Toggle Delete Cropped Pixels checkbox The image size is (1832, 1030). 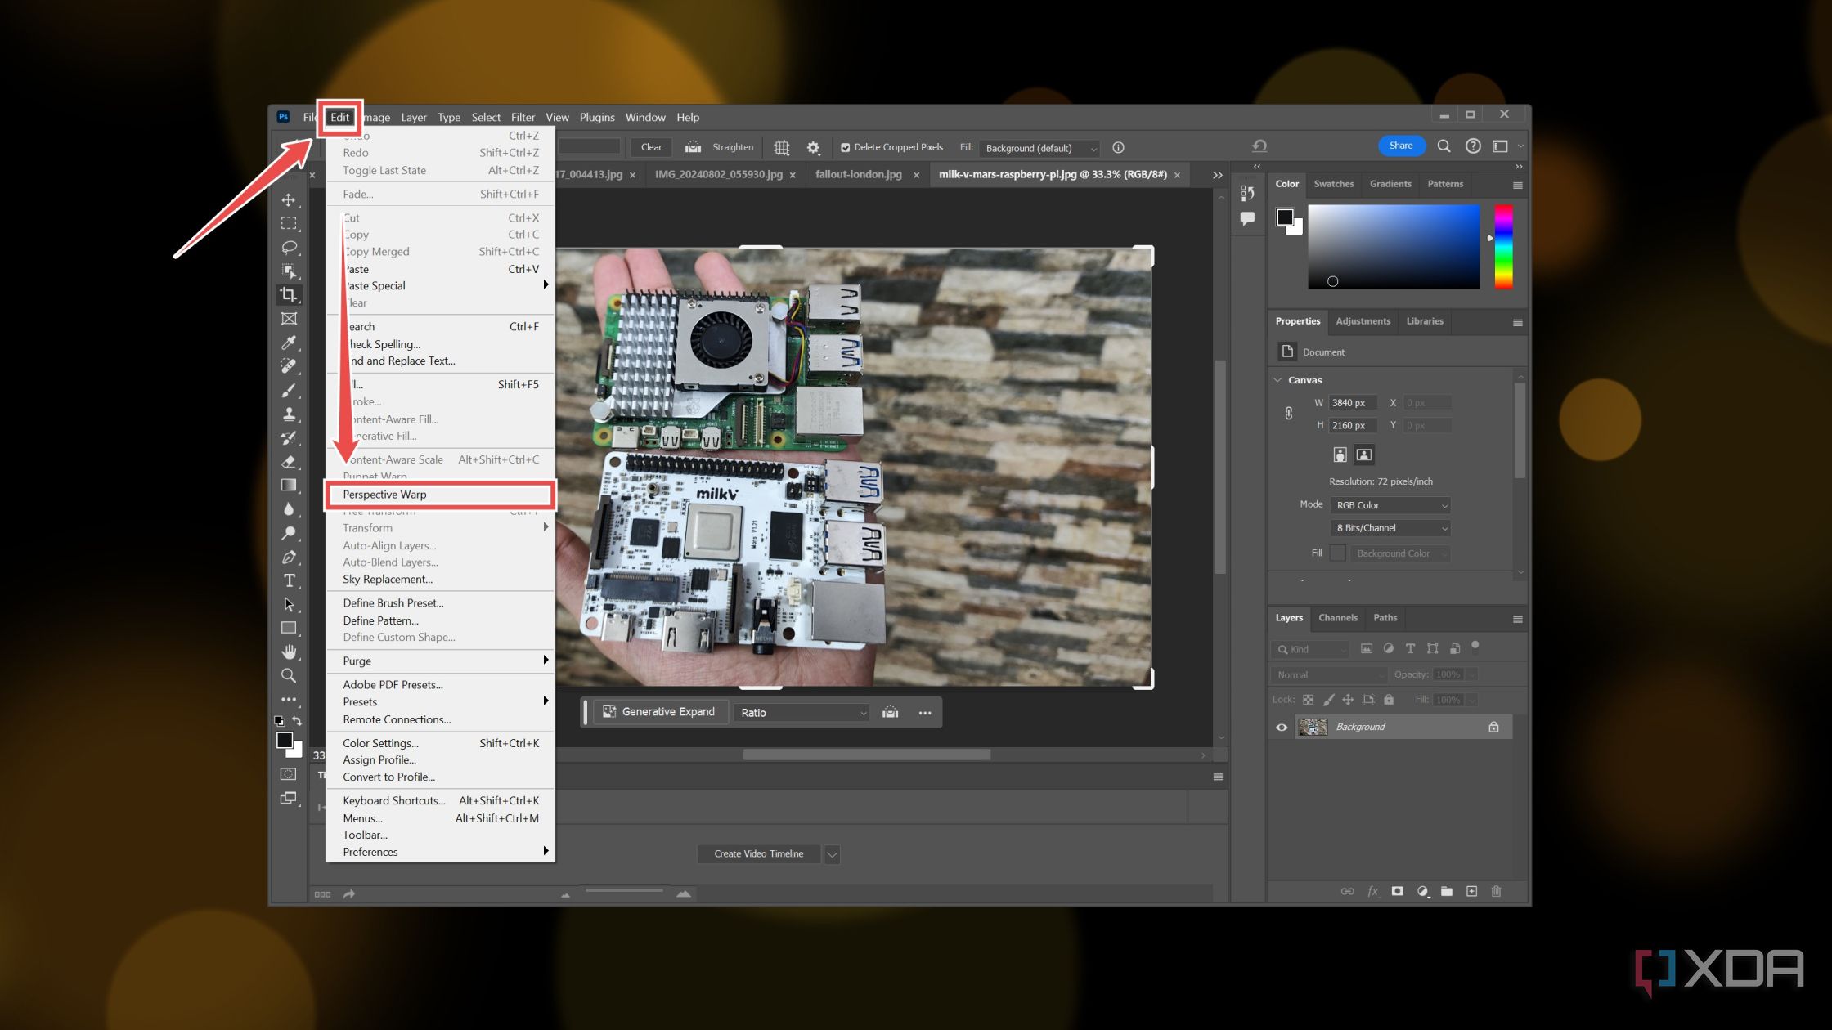tap(846, 147)
